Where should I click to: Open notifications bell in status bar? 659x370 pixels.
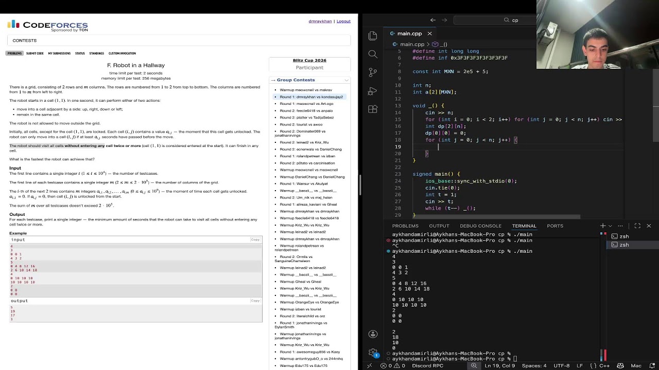pos(651,366)
